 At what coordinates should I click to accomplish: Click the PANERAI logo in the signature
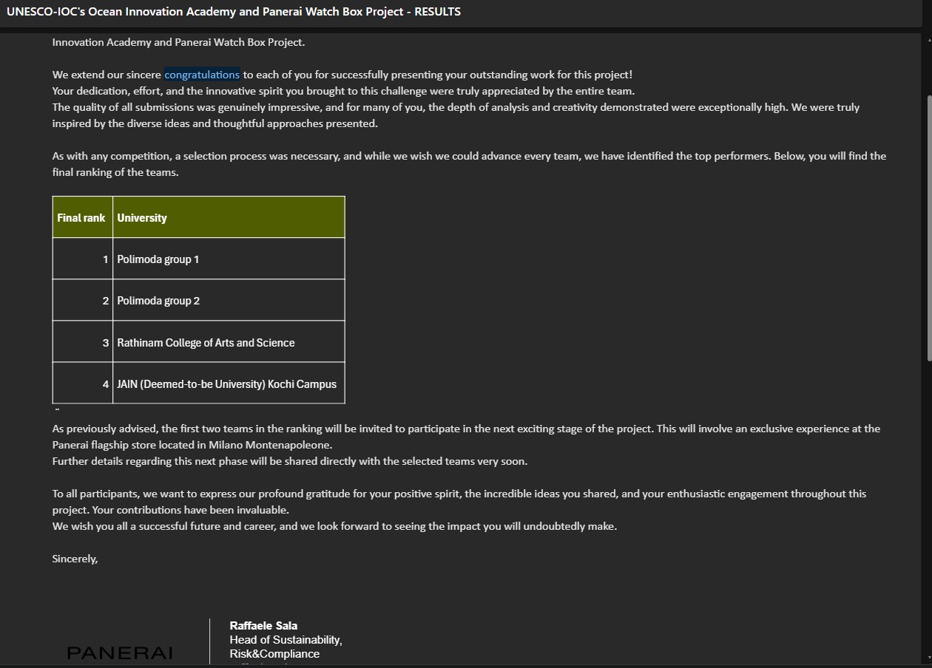coord(120,652)
